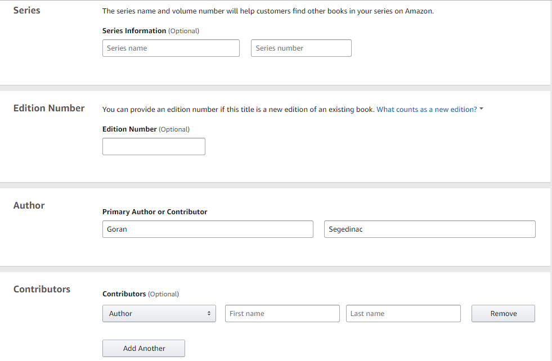
Task: Click the primary author last name field 'Segedinac'
Action: pyautogui.click(x=429, y=229)
